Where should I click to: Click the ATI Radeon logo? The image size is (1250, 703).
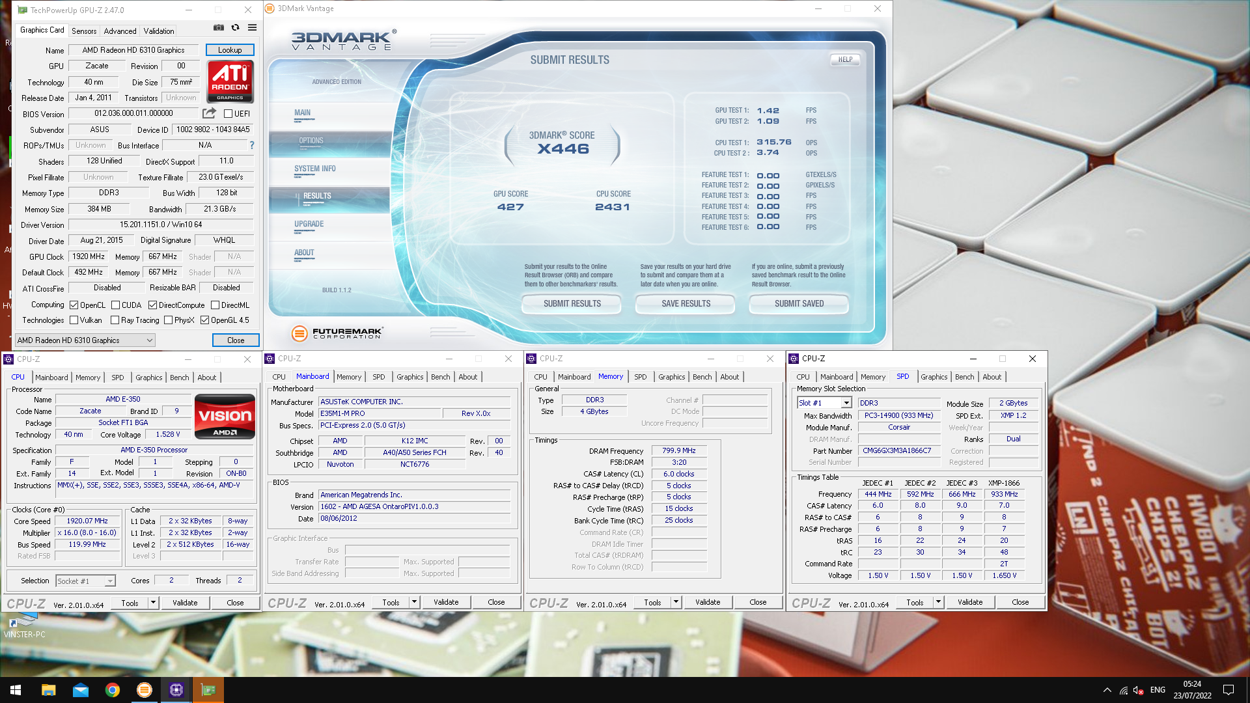coord(230,82)
